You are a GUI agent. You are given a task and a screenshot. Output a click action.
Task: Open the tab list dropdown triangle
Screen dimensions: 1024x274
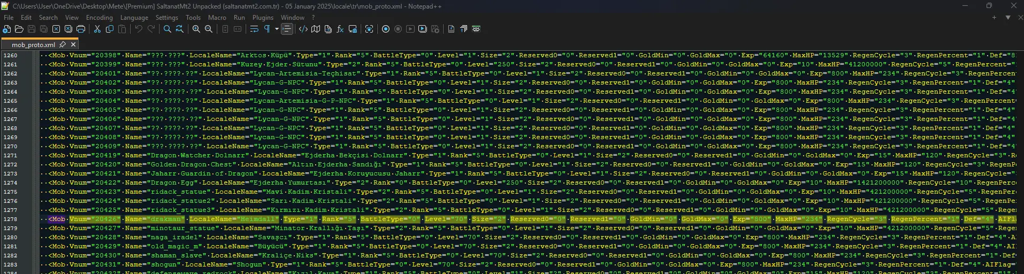(1008, 18)
